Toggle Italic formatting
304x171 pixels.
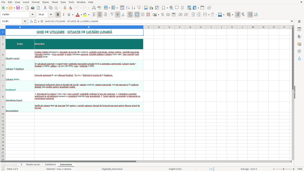click(x=63, y=15)
